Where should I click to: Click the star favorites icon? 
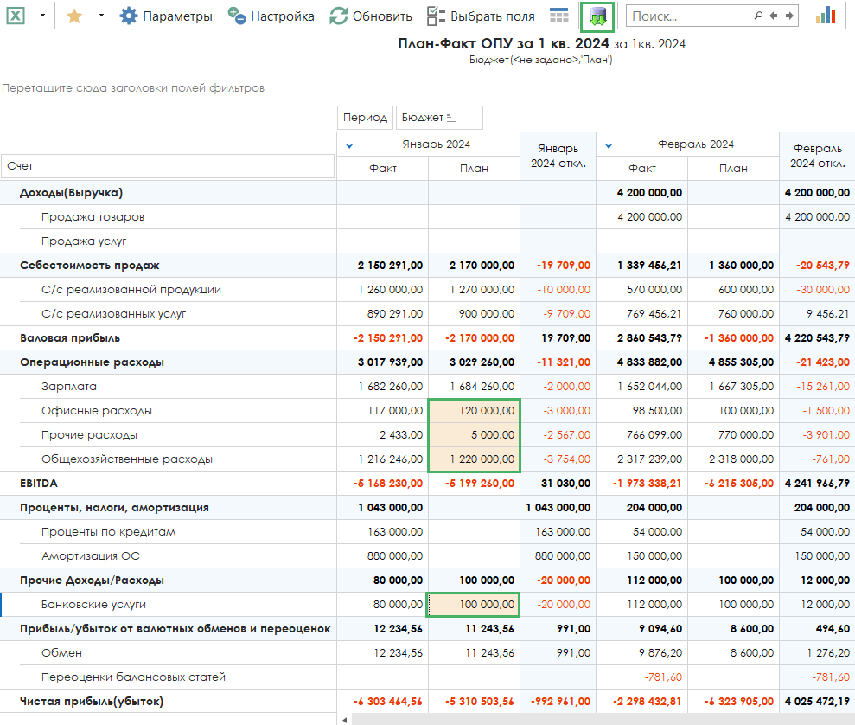coord(74,16)
